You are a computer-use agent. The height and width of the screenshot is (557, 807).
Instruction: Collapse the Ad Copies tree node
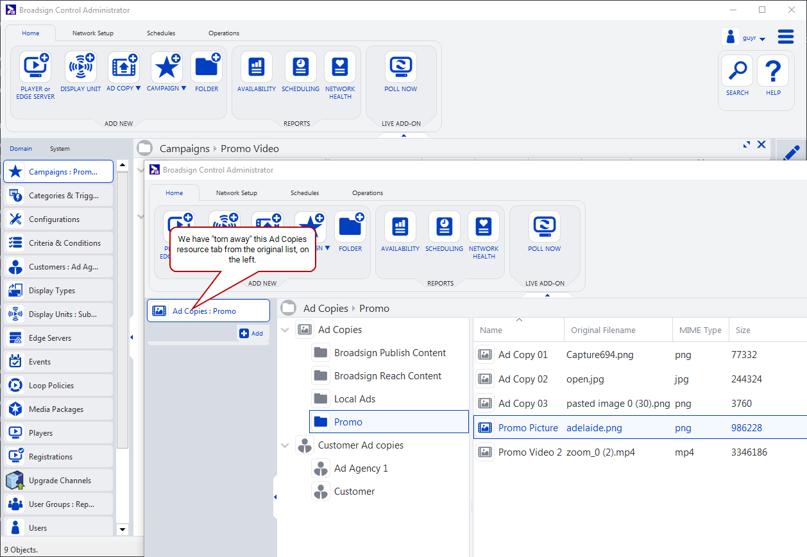pos(285,330)
